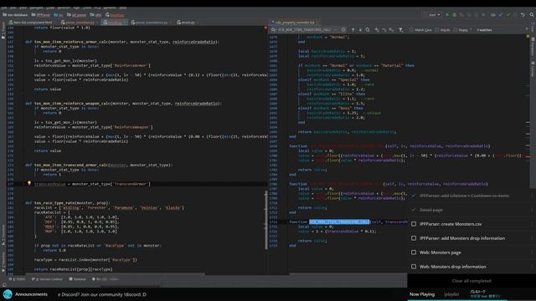Click the Find in Path magnifier icon
The image size is (536, 301).
(368, 30)
